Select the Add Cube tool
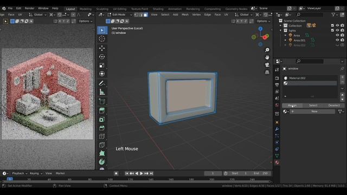Image resolution: width=347 pixels, height=195 pixels. 102,101
